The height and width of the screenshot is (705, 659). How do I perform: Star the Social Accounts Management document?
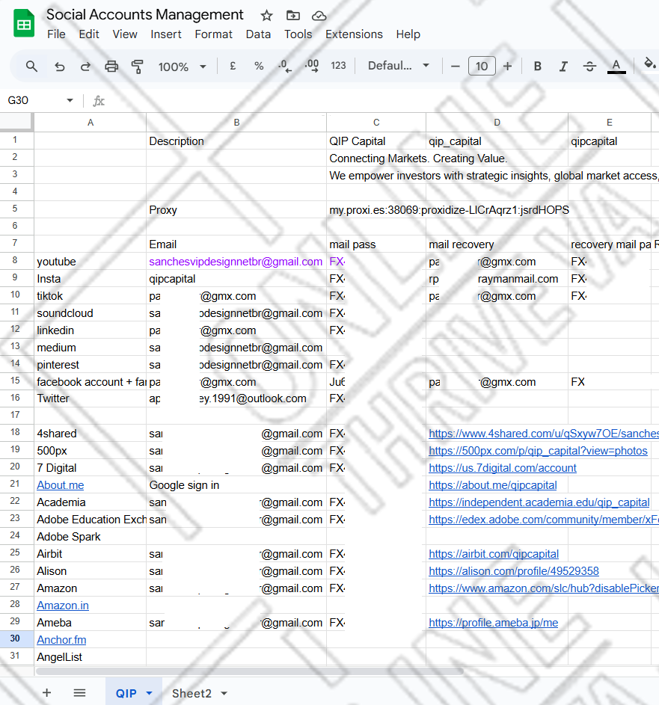coord(266,16)
